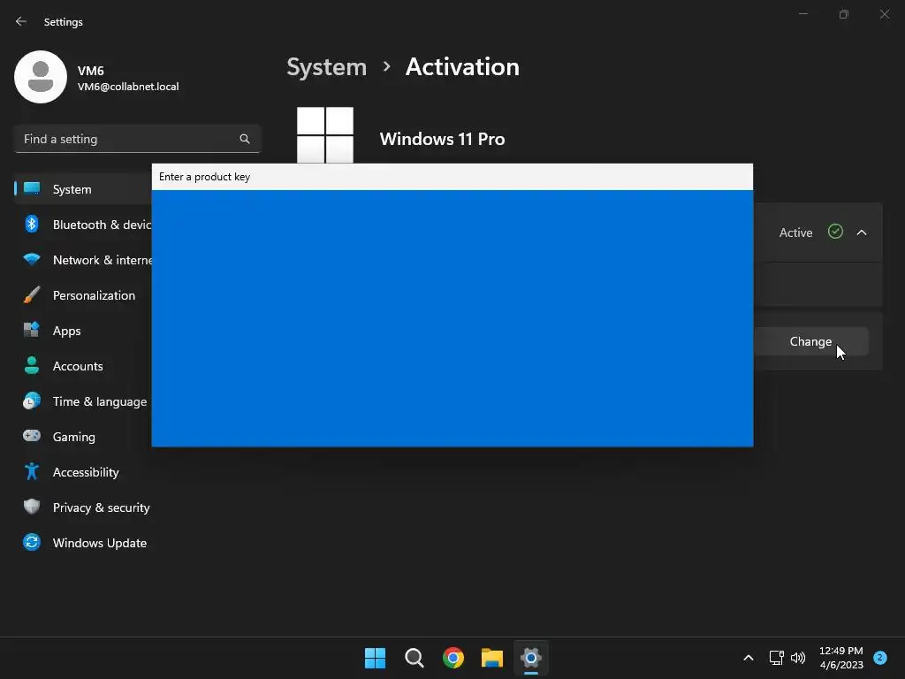
Task: Click the Enter a product key title bar
Action: [x=452, y=177]
